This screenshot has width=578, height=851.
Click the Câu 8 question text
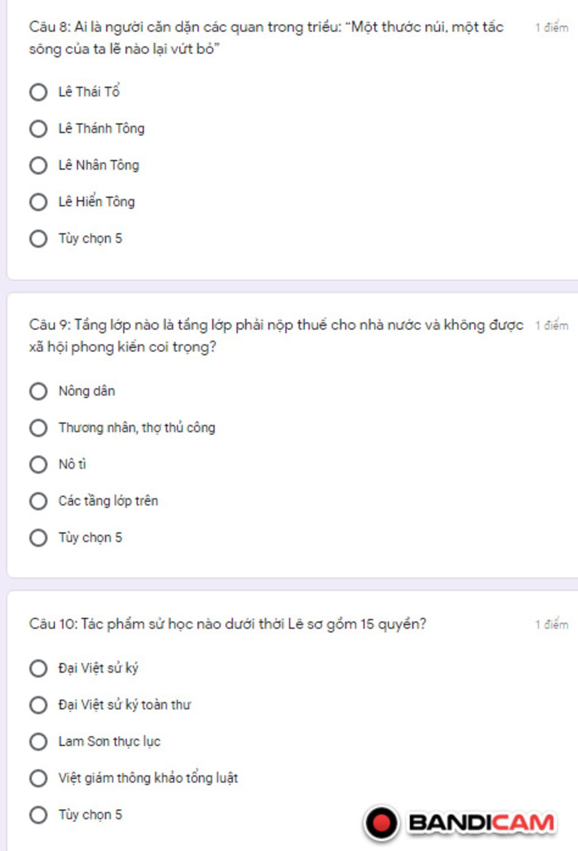click(265, 38)
